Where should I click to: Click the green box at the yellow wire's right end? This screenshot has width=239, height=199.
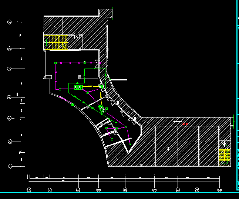point(101,87)
